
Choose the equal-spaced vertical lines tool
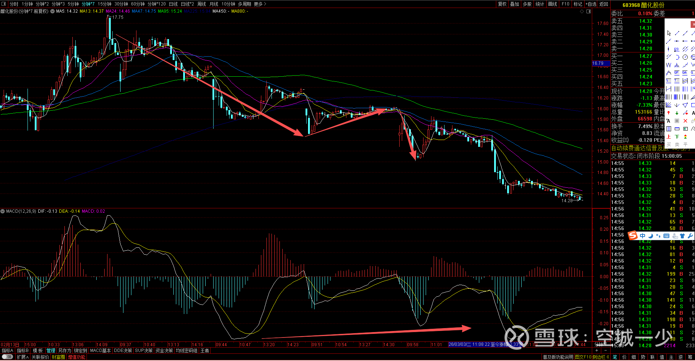(677, 89)
